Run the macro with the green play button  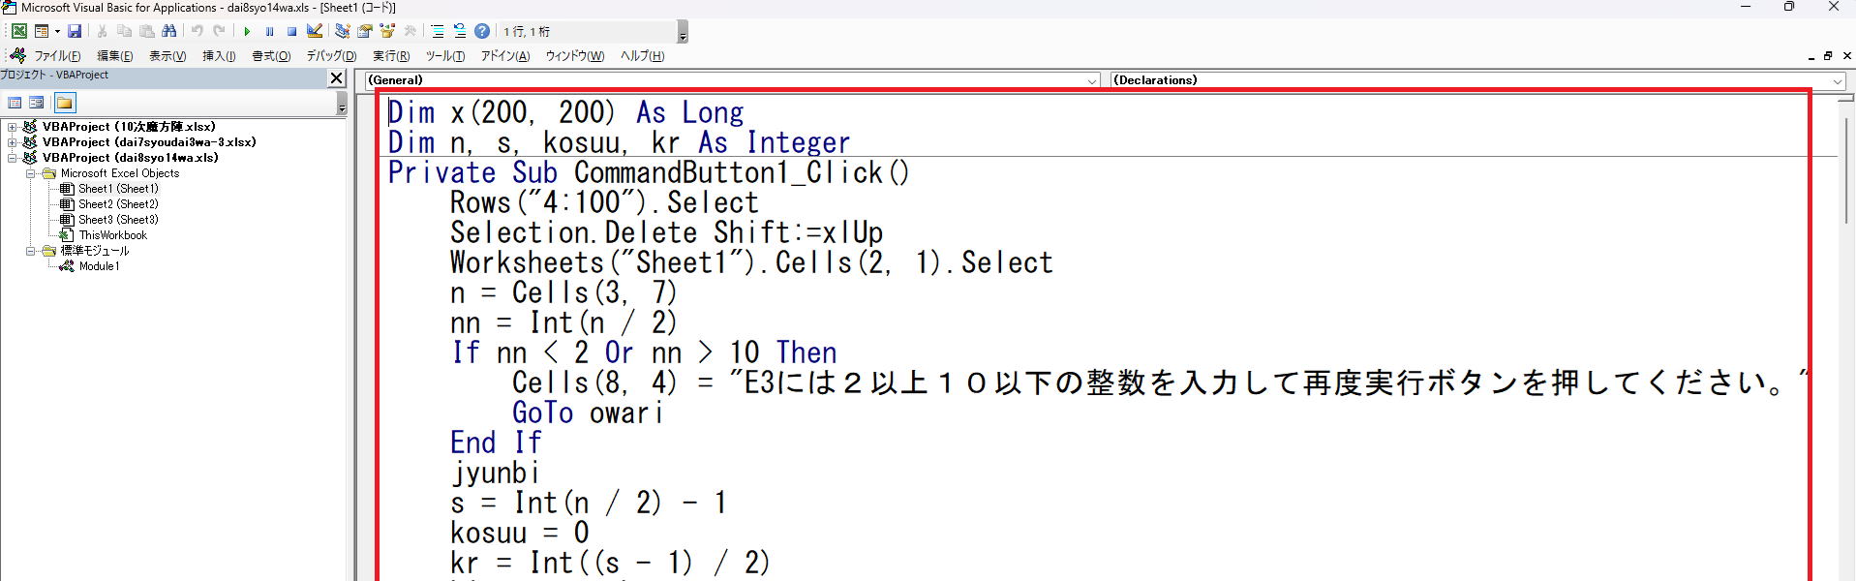tap(247, 31)
